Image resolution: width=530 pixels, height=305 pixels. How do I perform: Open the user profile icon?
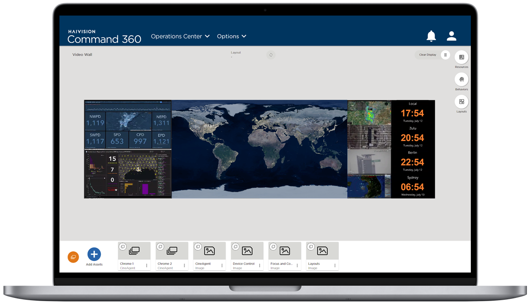[x=451, y=36]
